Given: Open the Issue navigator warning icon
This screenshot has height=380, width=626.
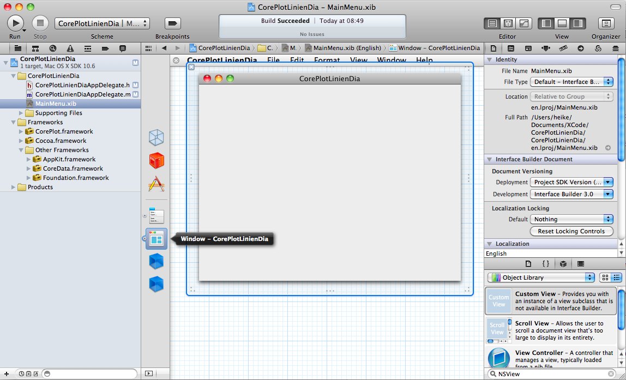Looking at the screenshot, I should click(70, 48).
